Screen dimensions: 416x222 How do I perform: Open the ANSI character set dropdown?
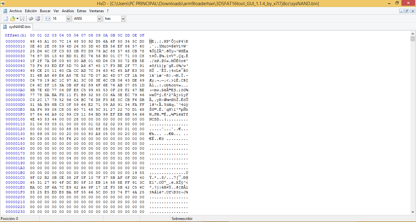(99, 19)
